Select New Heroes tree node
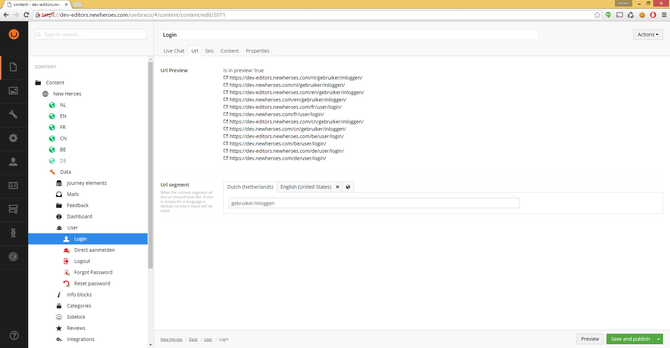Screen dimensions: 670x348 pos(67,94)
